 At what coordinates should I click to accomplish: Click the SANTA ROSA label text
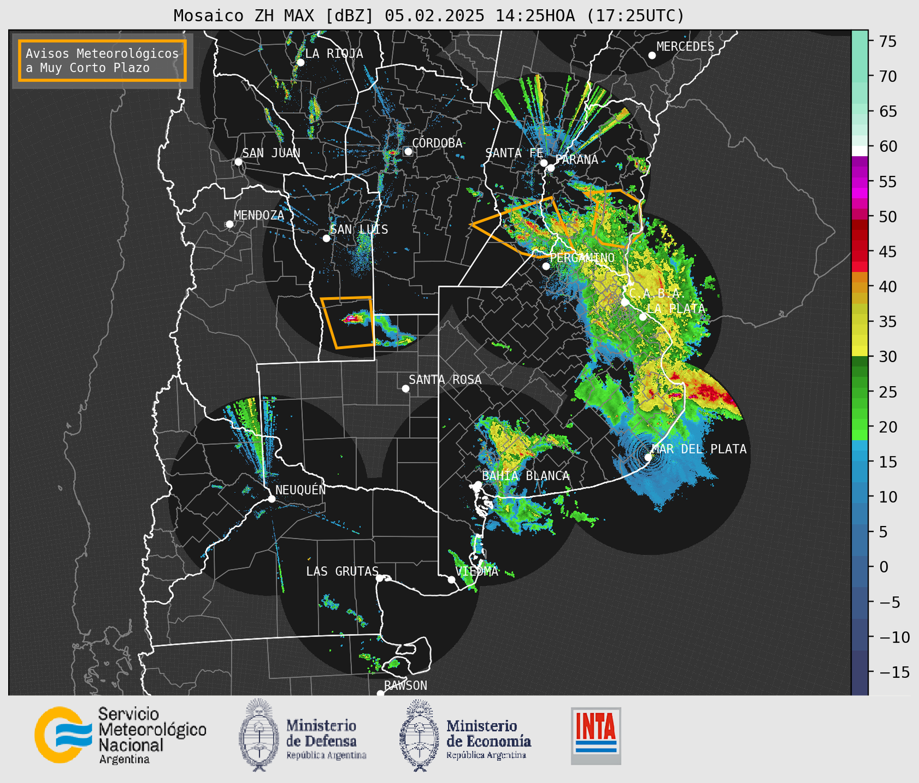coord(445,380)
